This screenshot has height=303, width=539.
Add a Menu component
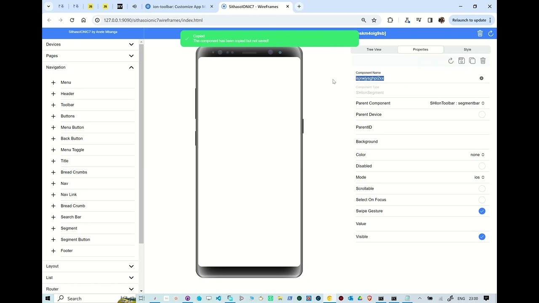point(53,82)
